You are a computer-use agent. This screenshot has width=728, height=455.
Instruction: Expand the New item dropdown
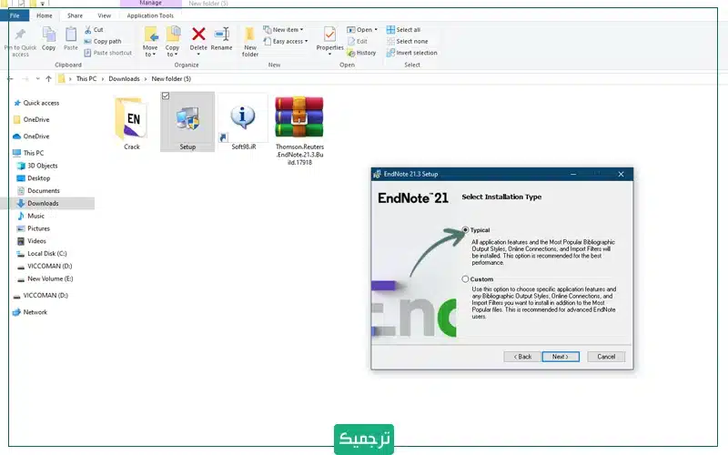[x=283, y=30]
